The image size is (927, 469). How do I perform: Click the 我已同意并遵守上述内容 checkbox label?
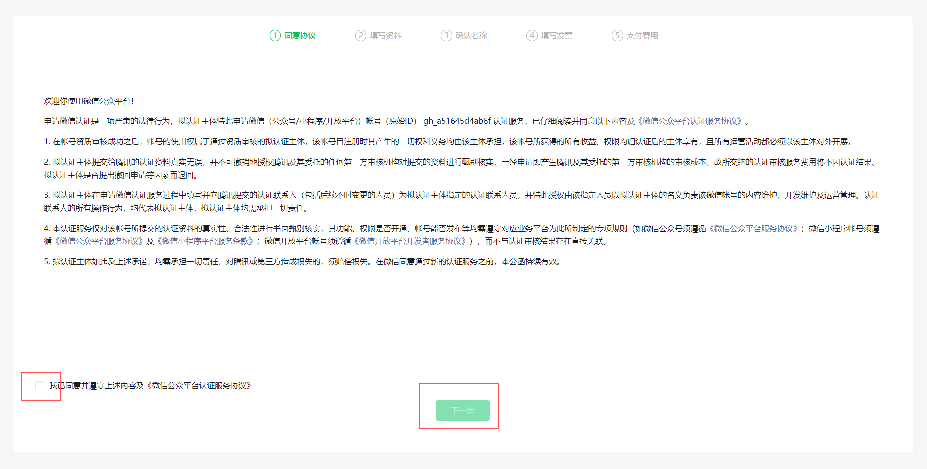(150, 386)
